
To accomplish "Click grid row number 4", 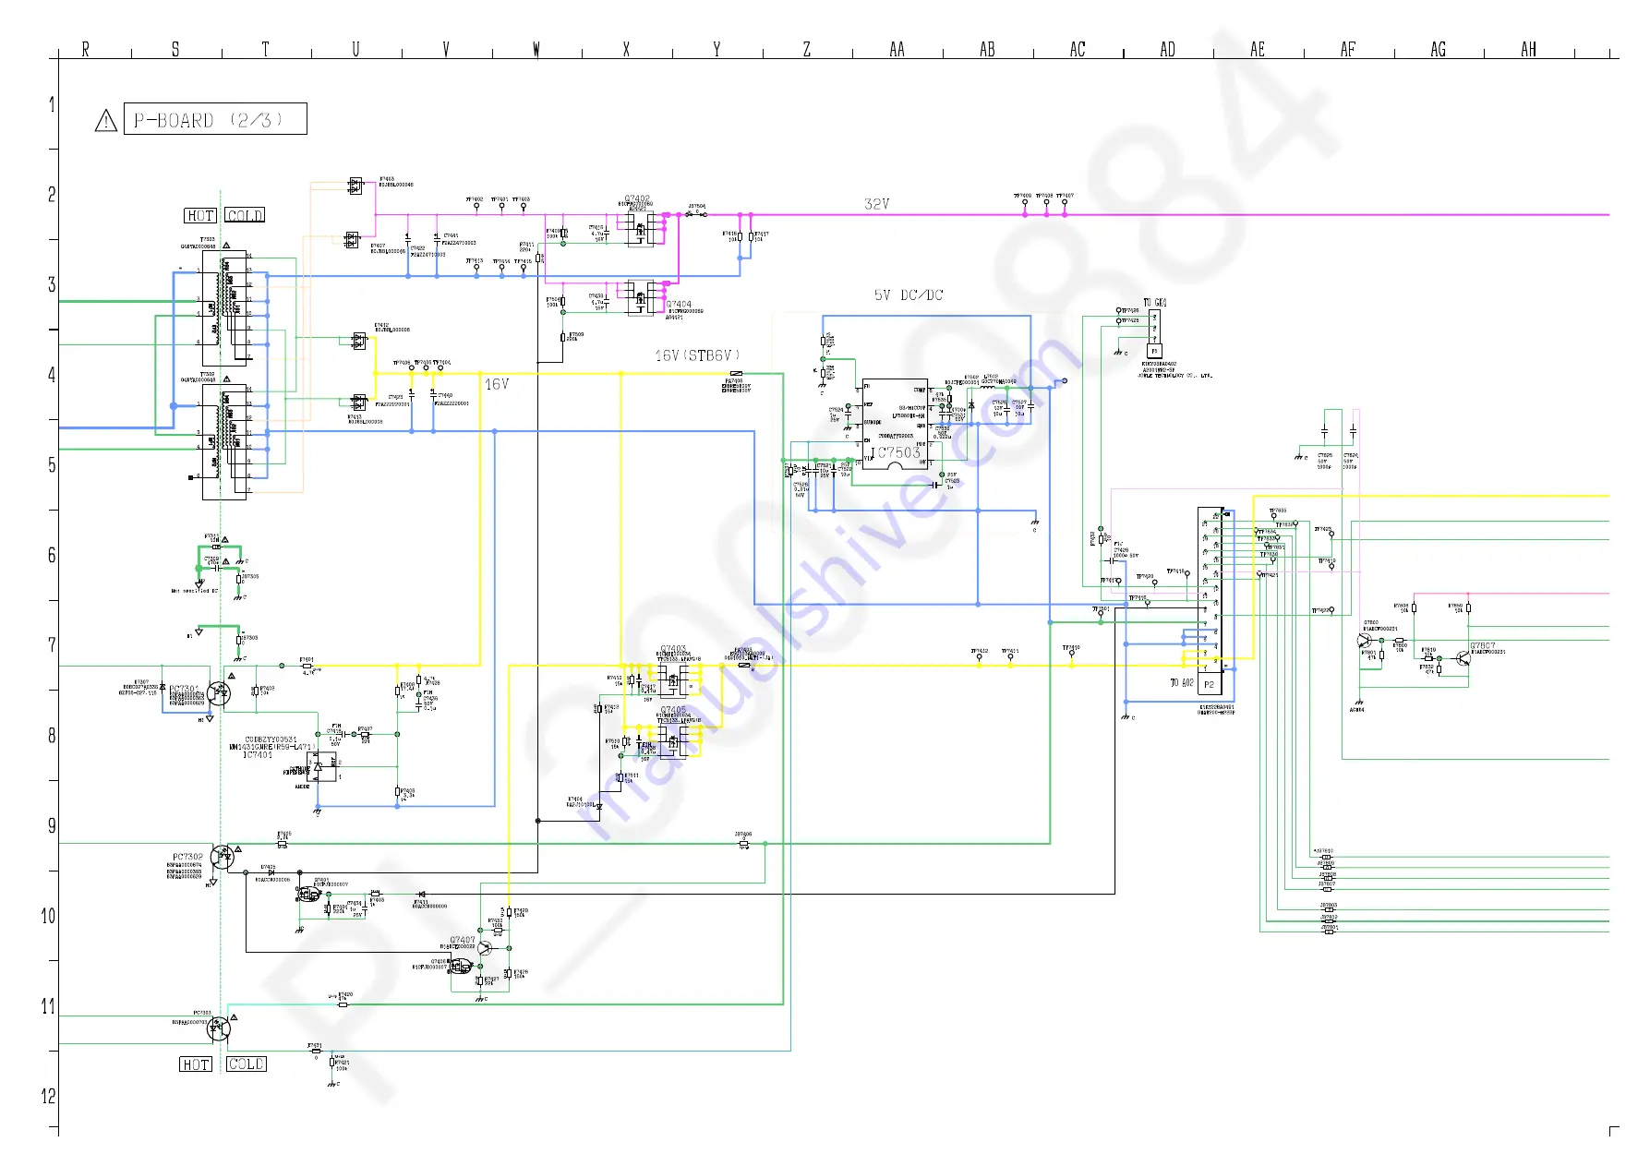I will [x=52, y=375].
